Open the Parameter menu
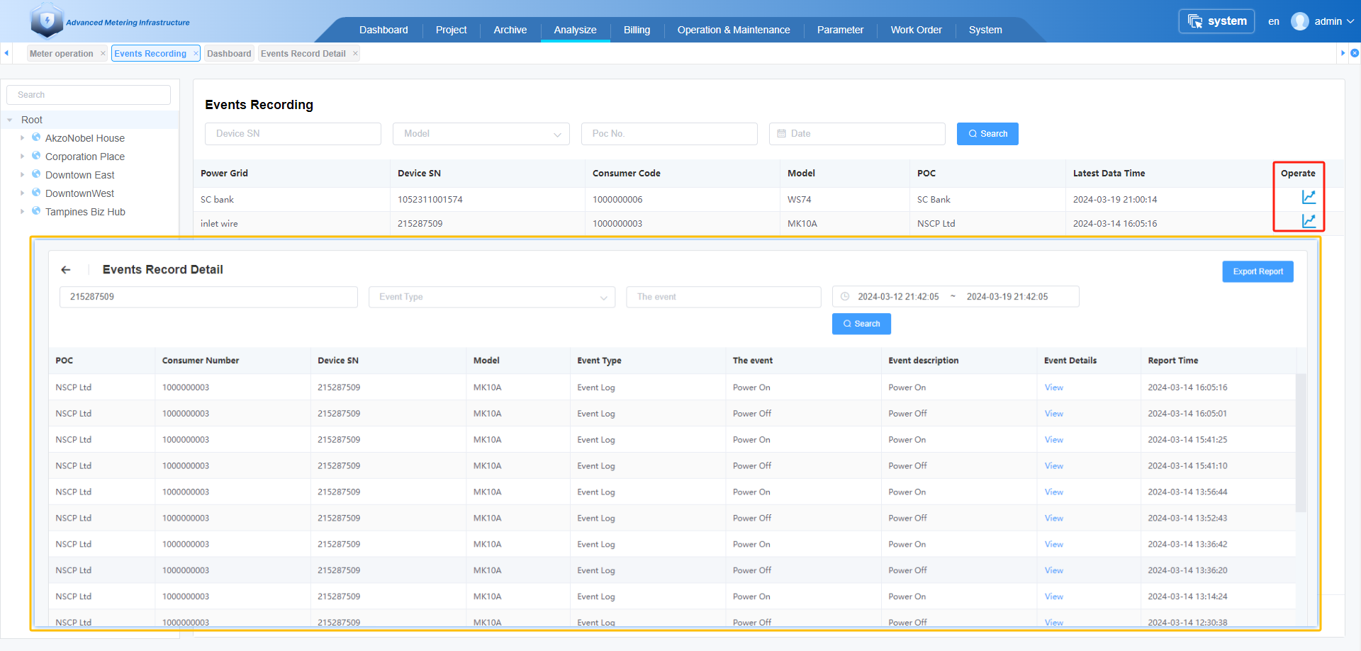 click(x=840, y=30)
